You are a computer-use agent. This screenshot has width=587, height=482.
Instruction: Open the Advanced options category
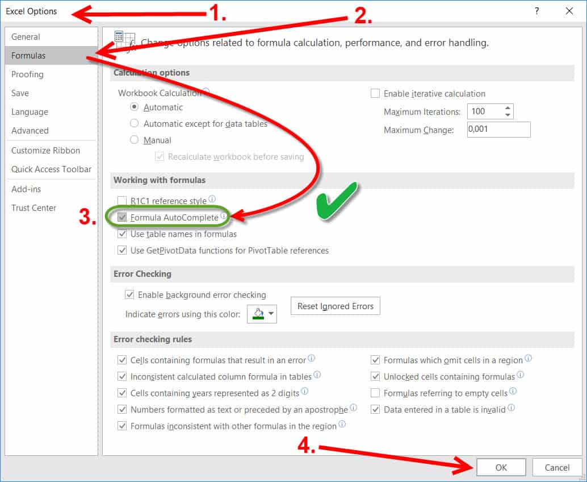51,130
